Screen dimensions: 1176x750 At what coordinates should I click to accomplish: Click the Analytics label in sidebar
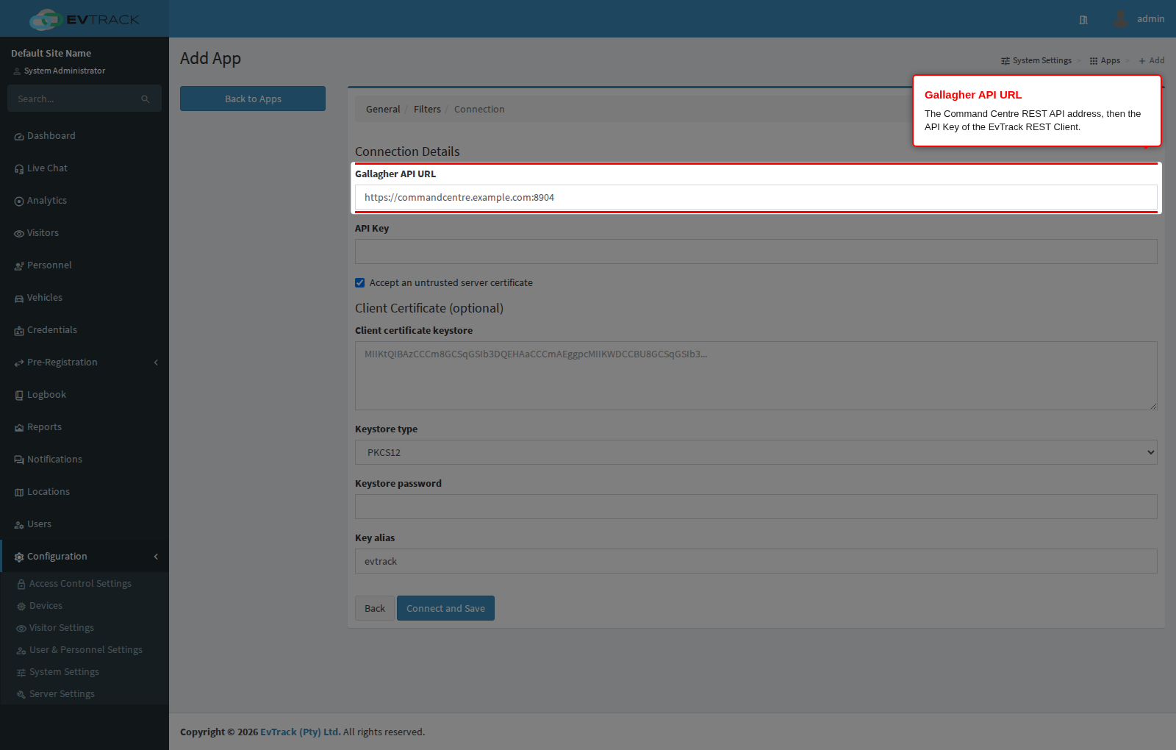[47, 201]
